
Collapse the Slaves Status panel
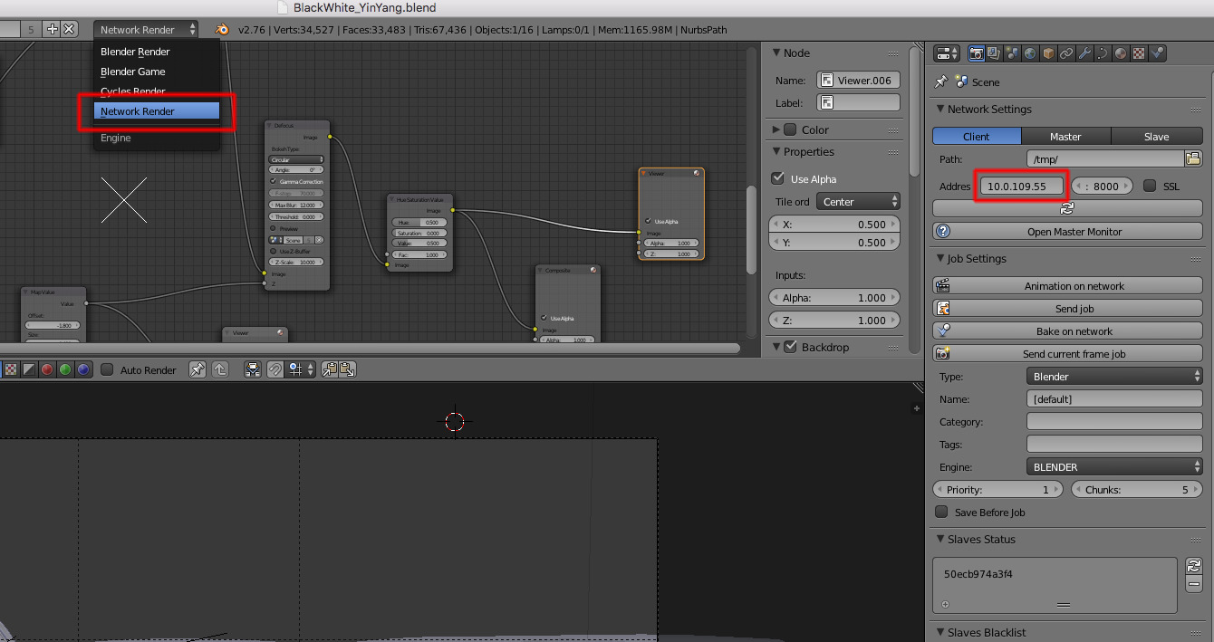coord(939,539)
